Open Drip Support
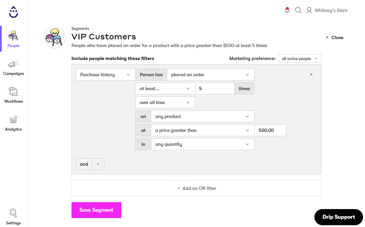Screen dimensions: 365x227 coord(338,217)
